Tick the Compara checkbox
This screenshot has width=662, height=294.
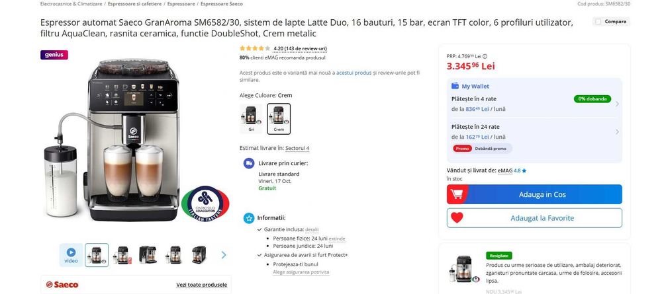pos(598,22)
